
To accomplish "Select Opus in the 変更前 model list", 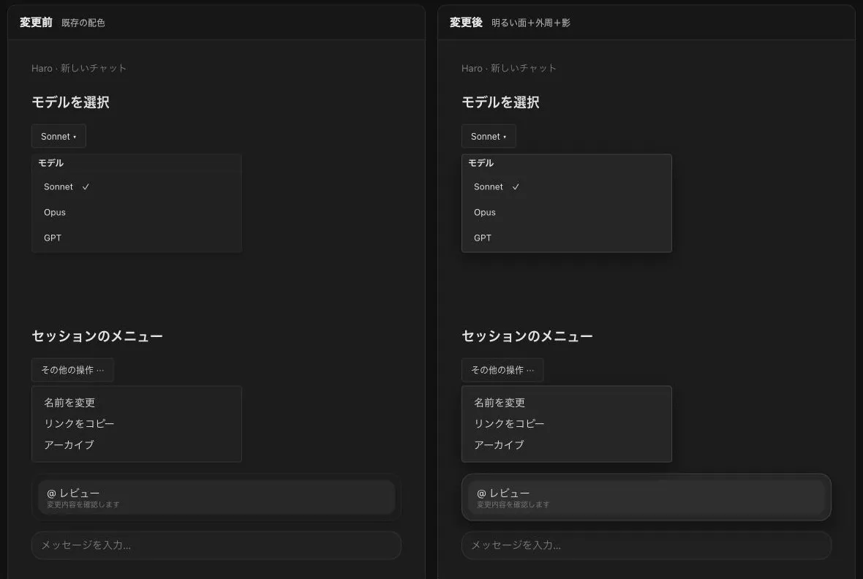I will tap(137, 213).
